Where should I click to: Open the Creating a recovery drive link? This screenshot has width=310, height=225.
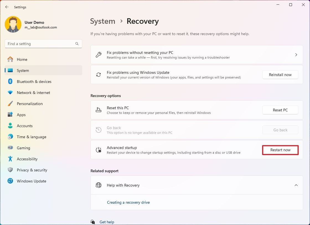(x=128, y=202)
